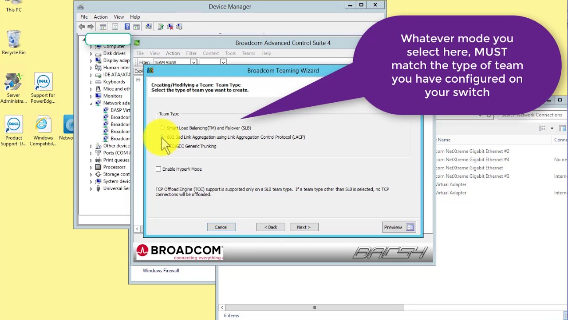
Task: Expand the Monitors node
Action: coord(91,96)
